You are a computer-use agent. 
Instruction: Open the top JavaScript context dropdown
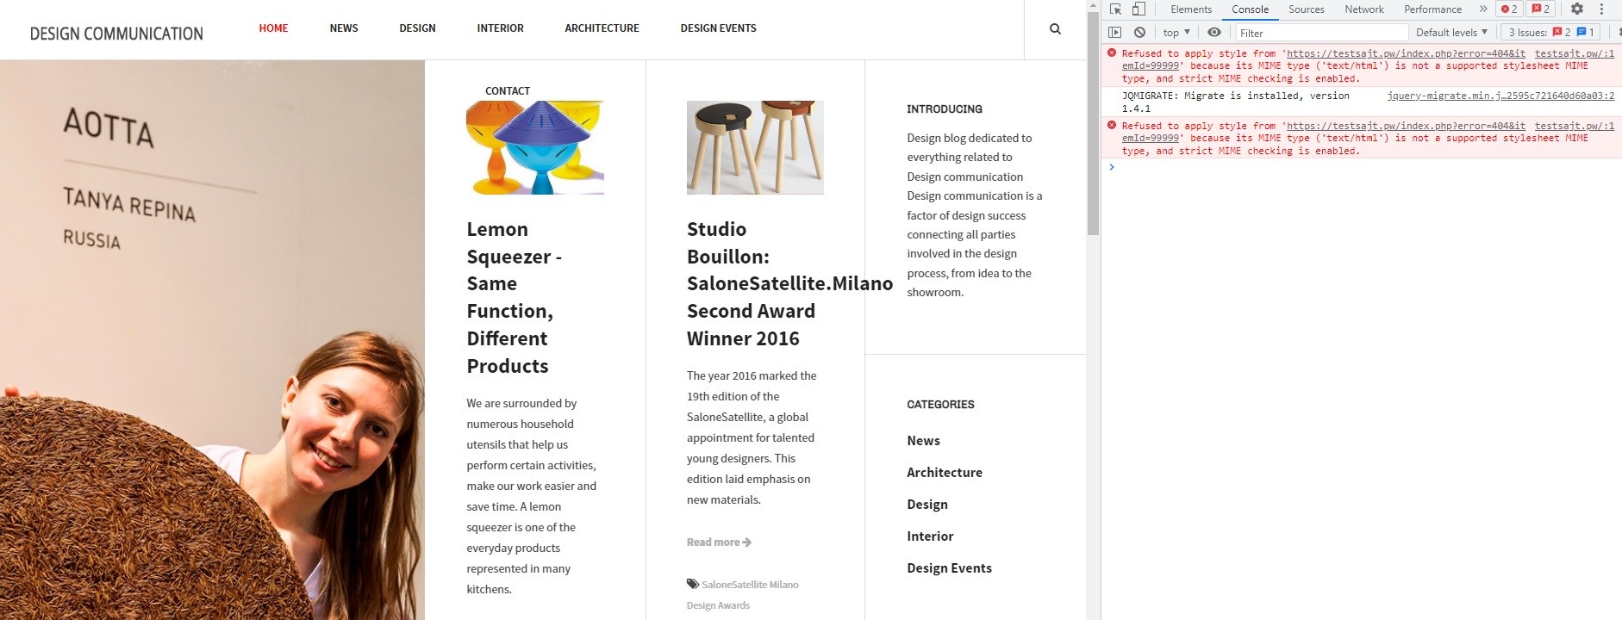1176,33
